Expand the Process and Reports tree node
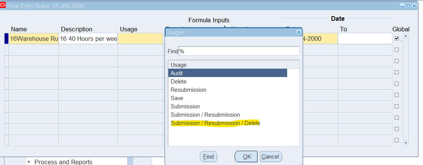Image resolution: width=423 pixels, height=165 pixels. (x=29, y=162)
